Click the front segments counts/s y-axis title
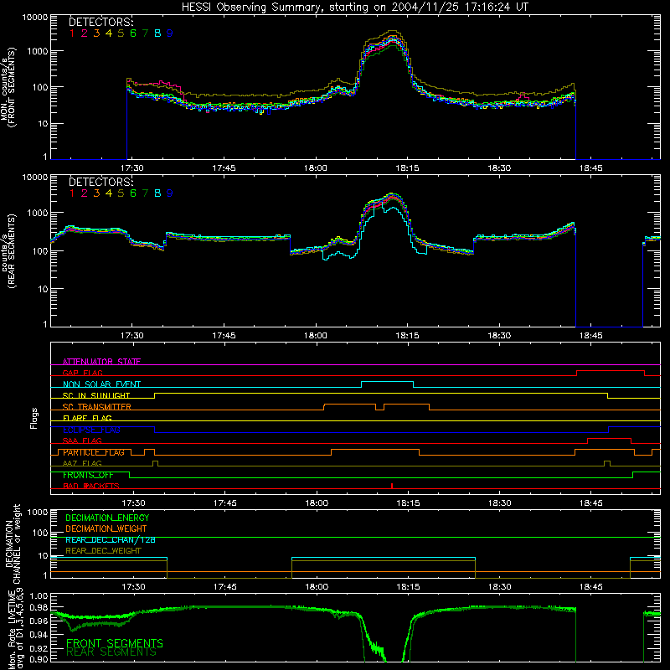670x670 pixels. [x=8, y=87]
